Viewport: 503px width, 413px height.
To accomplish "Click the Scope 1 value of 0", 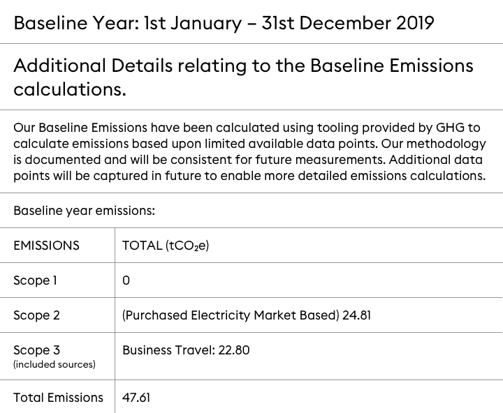I will [x=126, y=280].
